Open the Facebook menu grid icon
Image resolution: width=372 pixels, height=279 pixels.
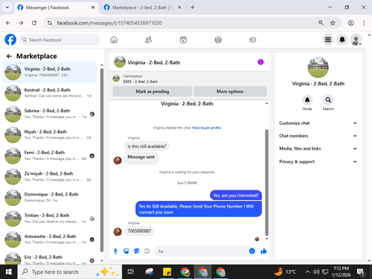click(328, 39)
